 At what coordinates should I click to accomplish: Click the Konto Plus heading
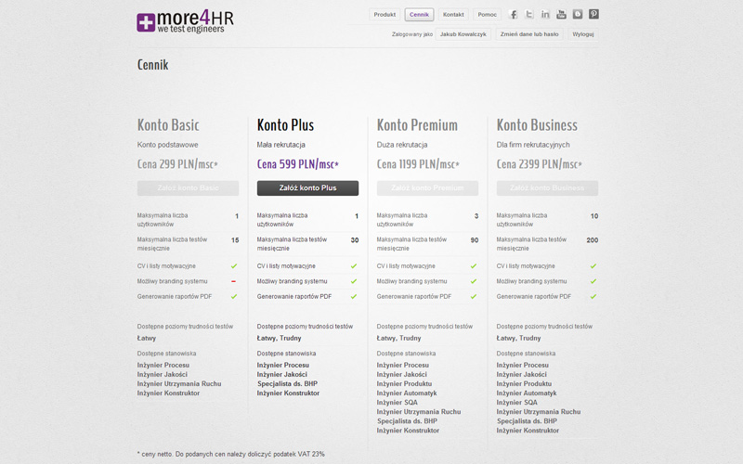coord(285,125)
